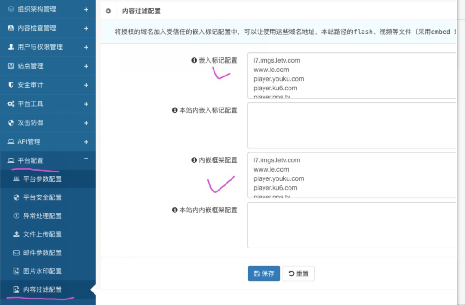Go to 图片水印配置 page
This screenshot has width=465, height=305.
point(42,272)
